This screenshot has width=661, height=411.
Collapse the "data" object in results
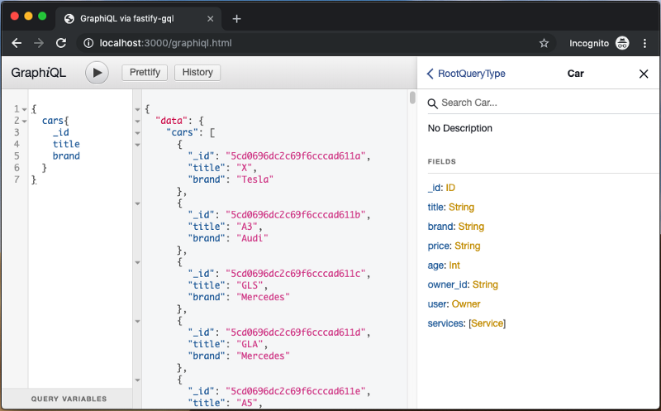click(x=138, y=121)
